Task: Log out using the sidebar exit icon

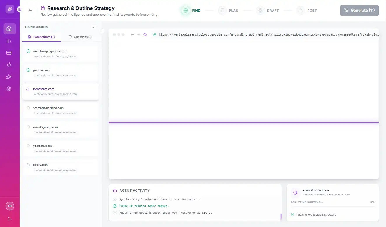Action: tap(10, 219)
